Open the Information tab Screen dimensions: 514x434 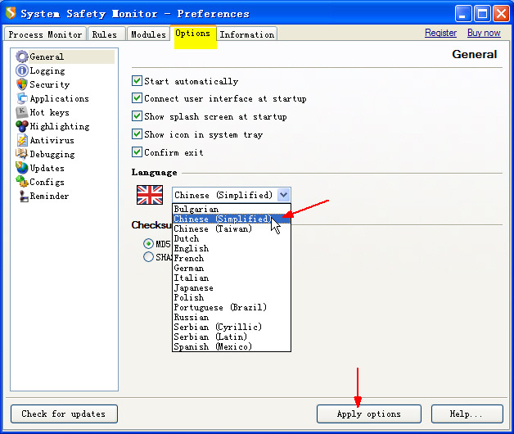(x=247, y=34)
